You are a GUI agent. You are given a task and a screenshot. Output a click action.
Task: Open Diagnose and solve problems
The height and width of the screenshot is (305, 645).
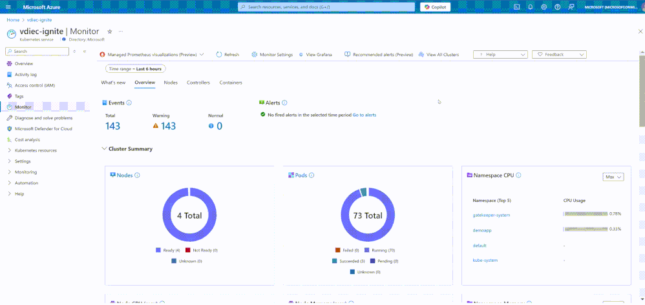(43, 118)
